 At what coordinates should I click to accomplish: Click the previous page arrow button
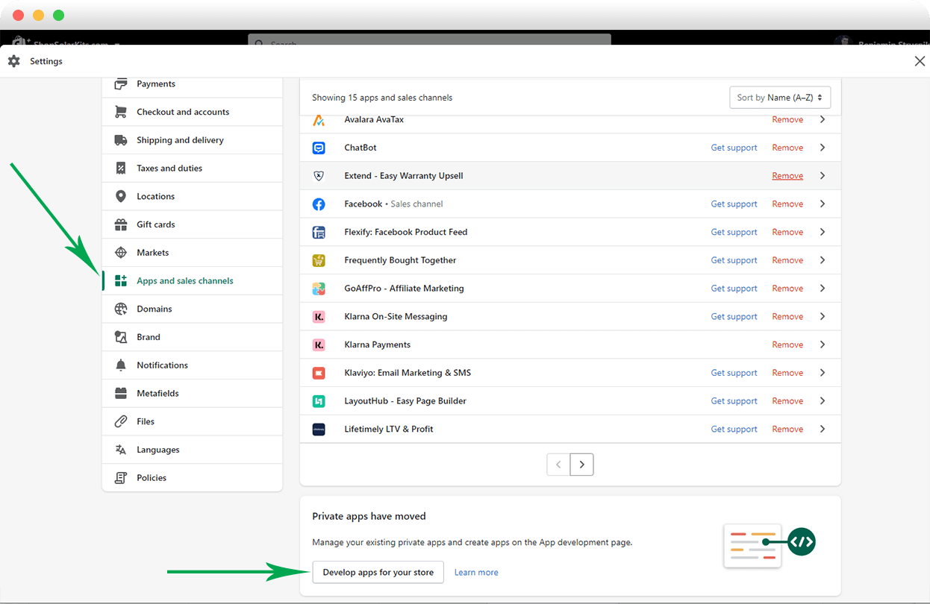click(558, 465)
